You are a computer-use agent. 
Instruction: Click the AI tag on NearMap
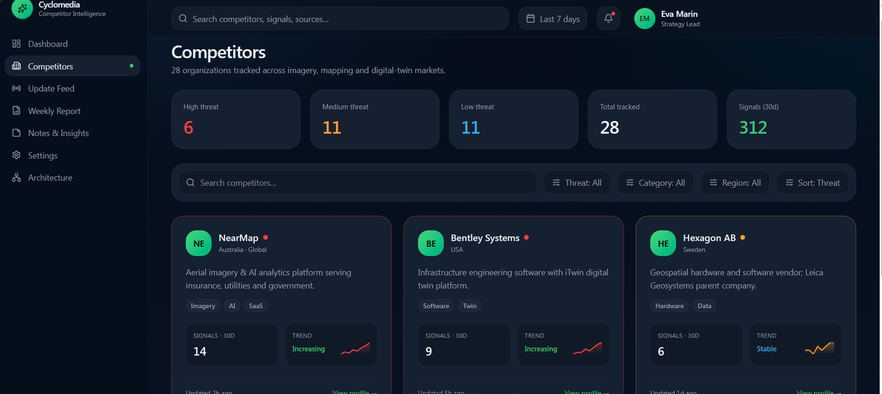(x=232, y=306)
